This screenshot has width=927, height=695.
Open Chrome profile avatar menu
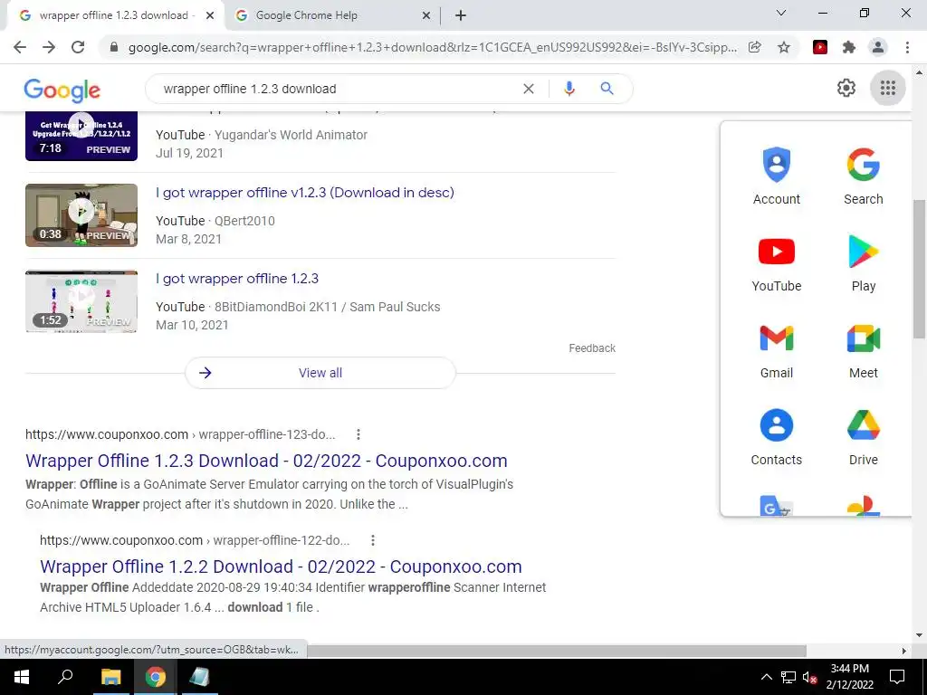878,47
